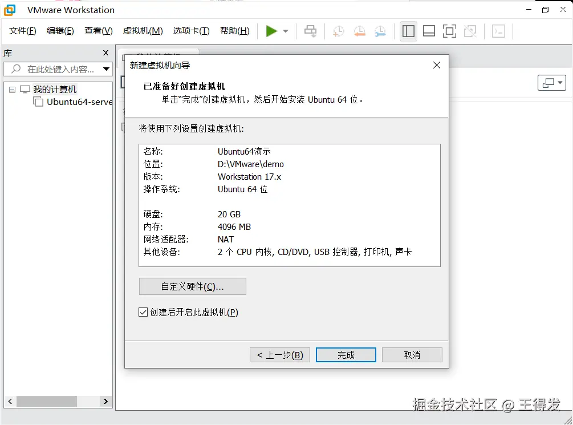
Task: Click the Take Snapshot clock icon
Action: click(339, 31)
